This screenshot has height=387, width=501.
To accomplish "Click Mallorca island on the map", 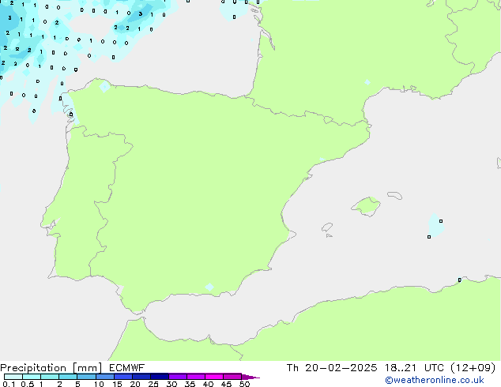I will click(367, 206).
